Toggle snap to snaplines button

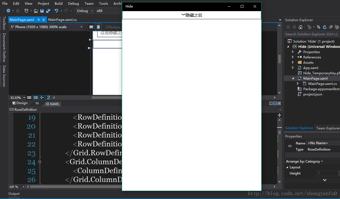point(42,98)
